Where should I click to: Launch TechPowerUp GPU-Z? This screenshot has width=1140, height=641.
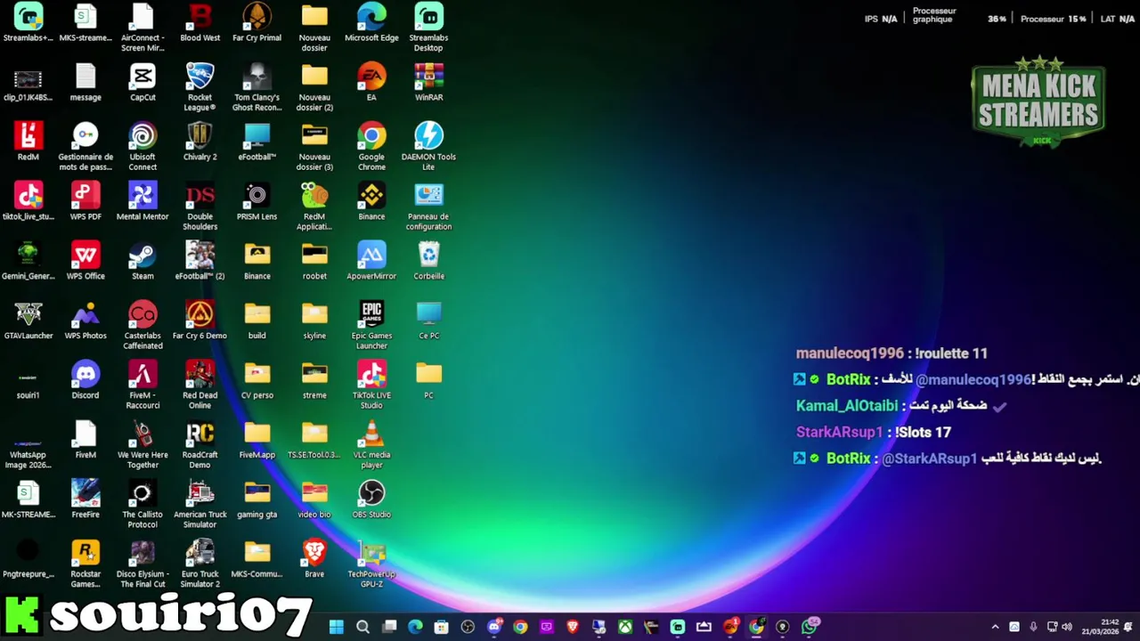[371, 564]
